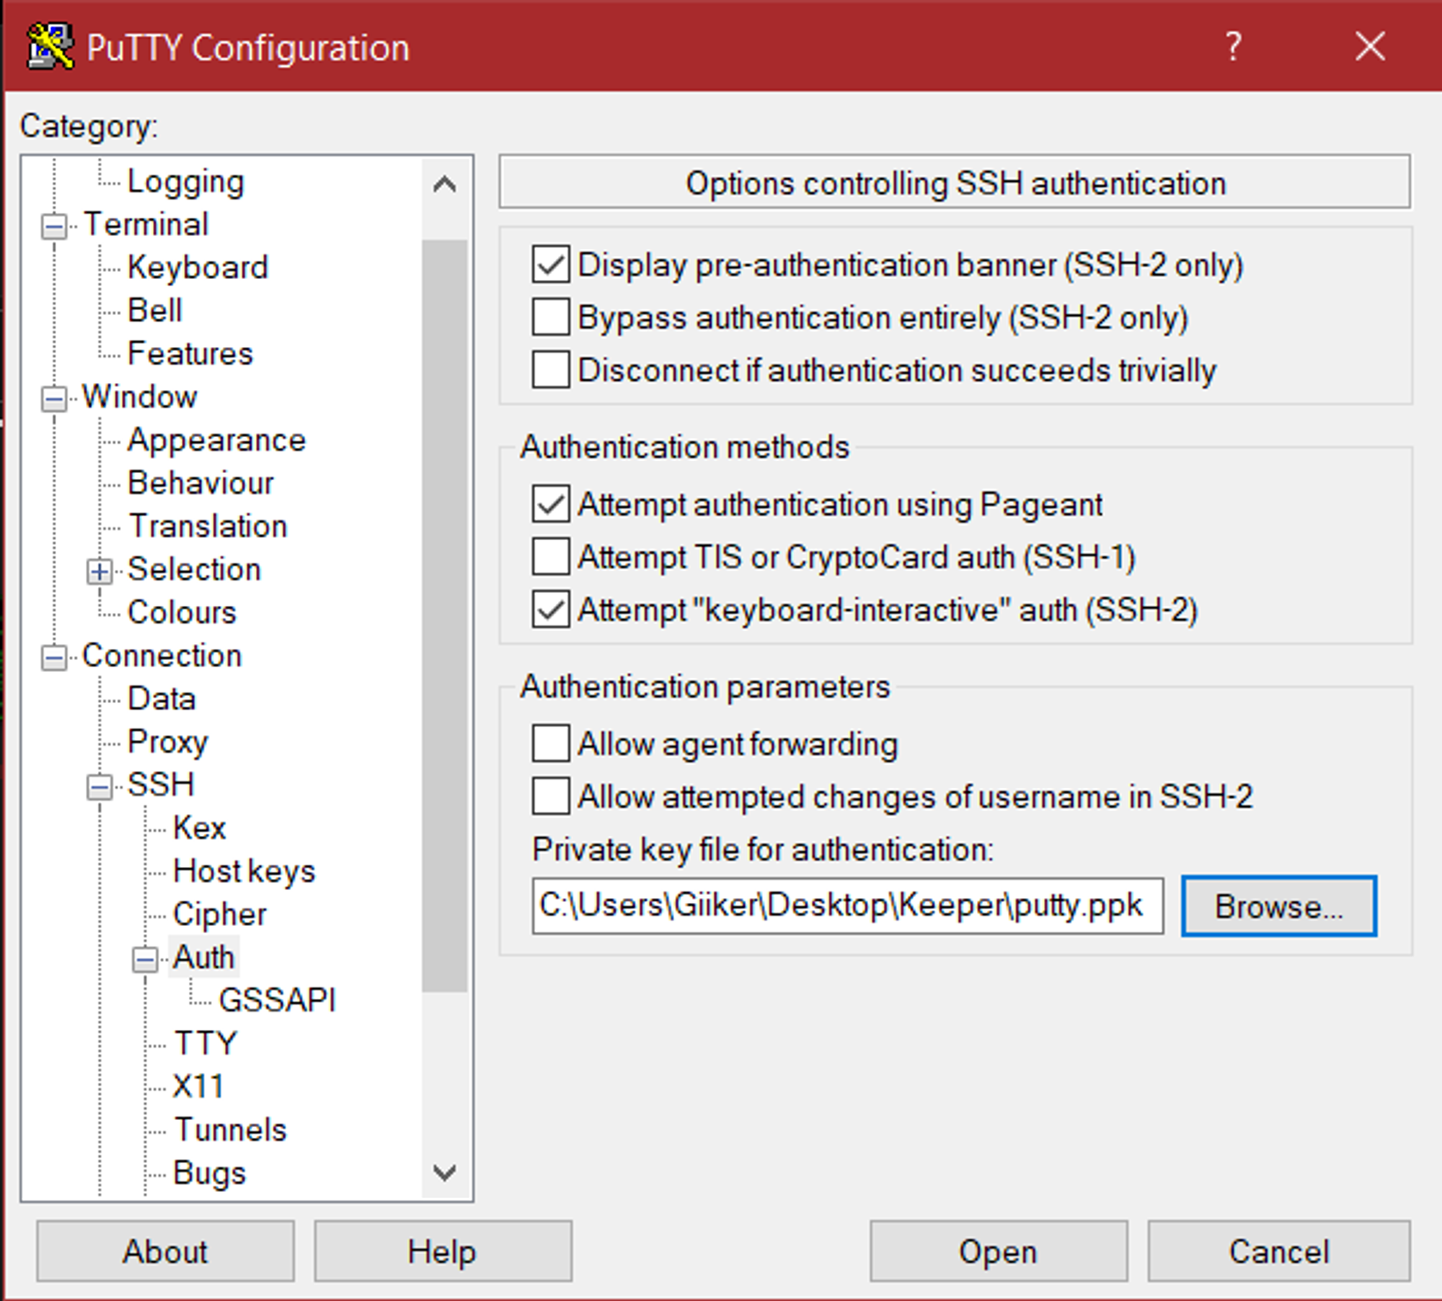
Task: Click private key file path field
Action: [846, 906]
